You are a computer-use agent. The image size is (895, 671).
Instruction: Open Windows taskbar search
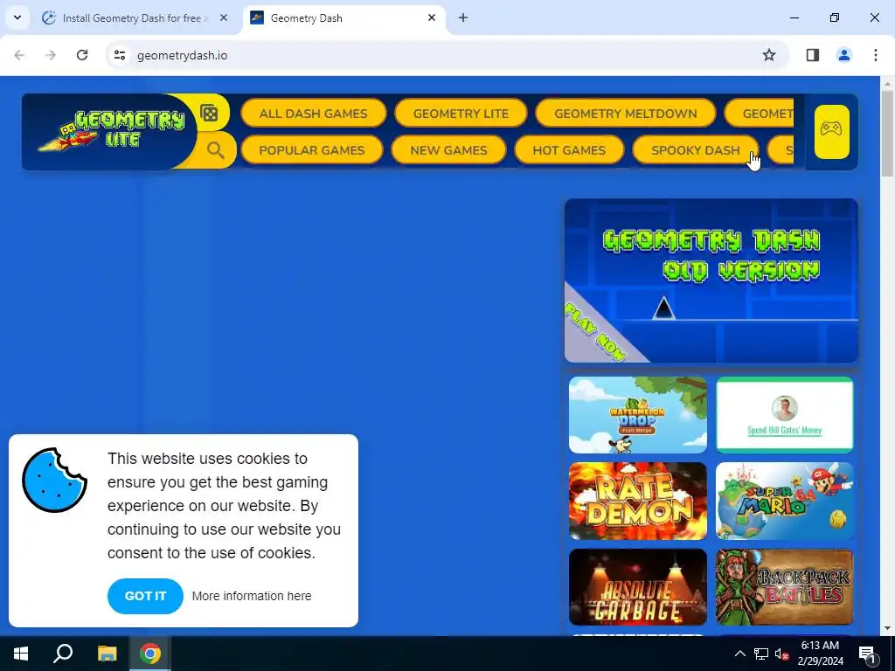tap(63, 654)
